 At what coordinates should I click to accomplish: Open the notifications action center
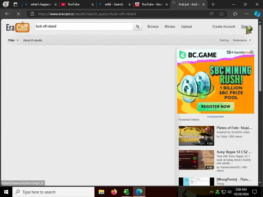pos(255,192)
